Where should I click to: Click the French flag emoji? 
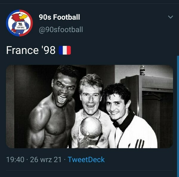pos(65,50)
